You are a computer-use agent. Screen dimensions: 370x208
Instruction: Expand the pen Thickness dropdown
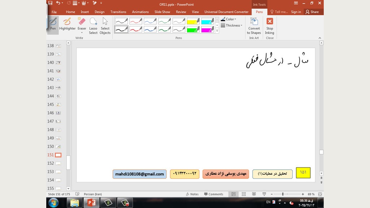point(231,25)
